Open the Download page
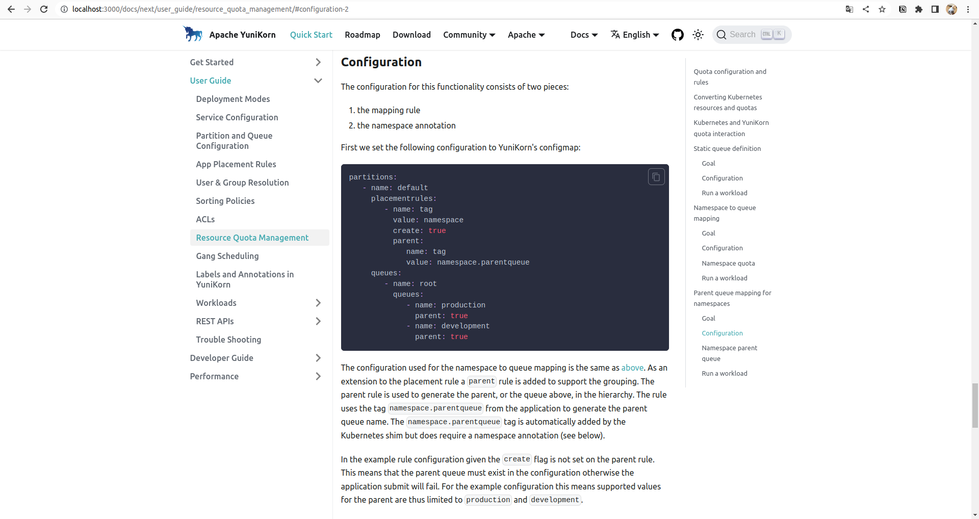979x519 pixels. tap(411, 35)
